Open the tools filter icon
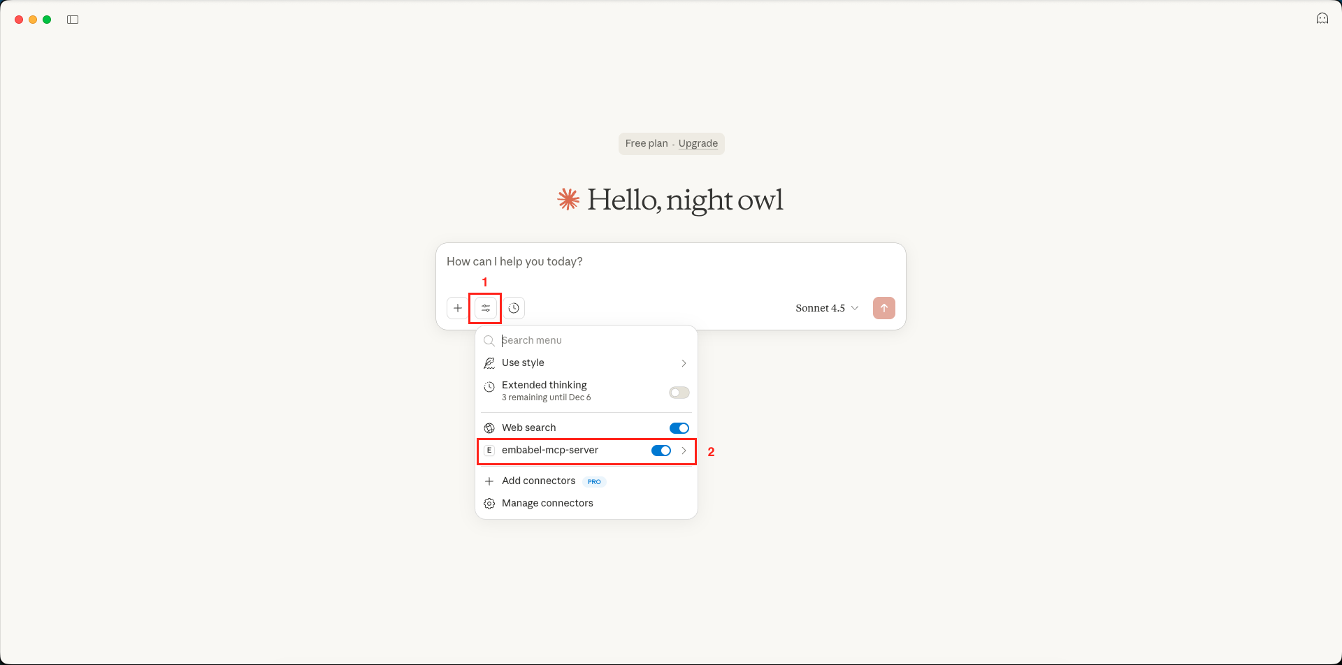 pyautogui.click(x=485, y=308)
